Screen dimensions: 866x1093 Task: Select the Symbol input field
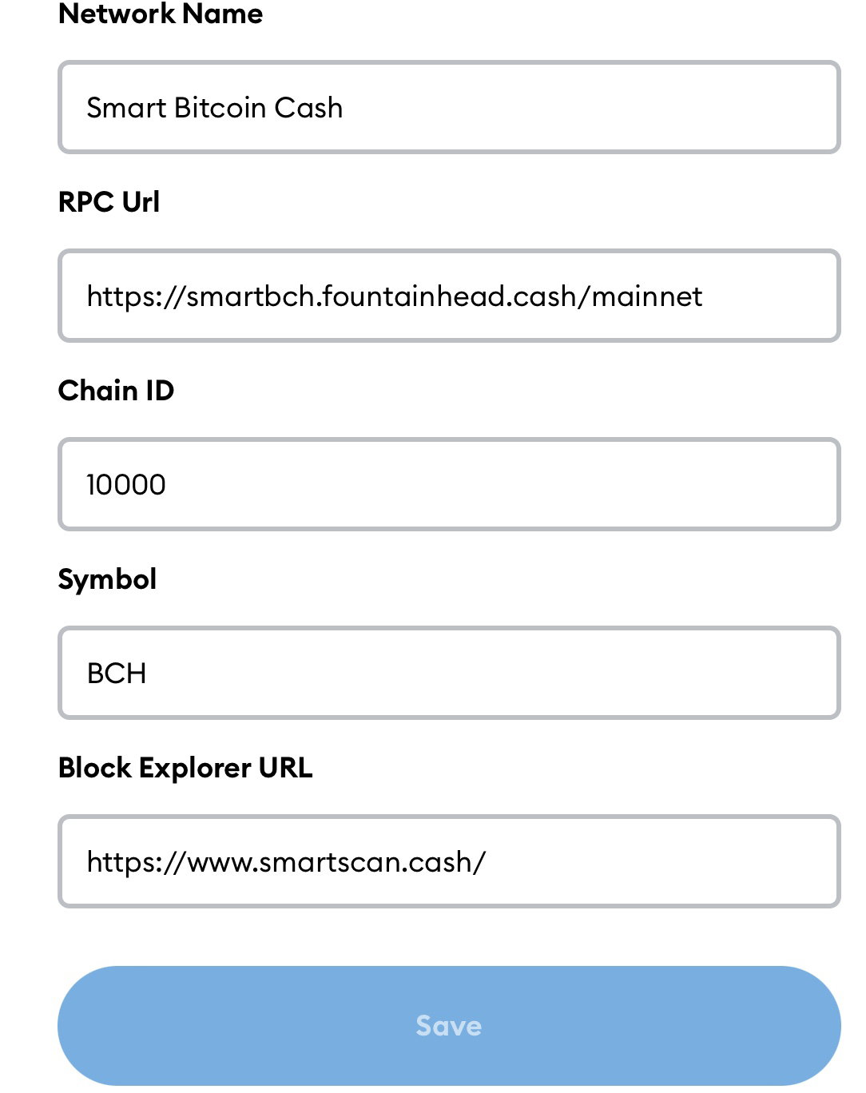449,673
